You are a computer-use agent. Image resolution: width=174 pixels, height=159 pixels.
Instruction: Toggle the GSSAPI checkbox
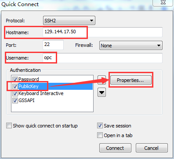click(x=15, y=100)
